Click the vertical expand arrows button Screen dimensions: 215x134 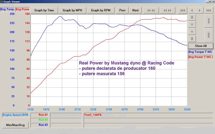209,35
